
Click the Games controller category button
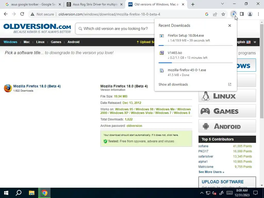[227, 111]
